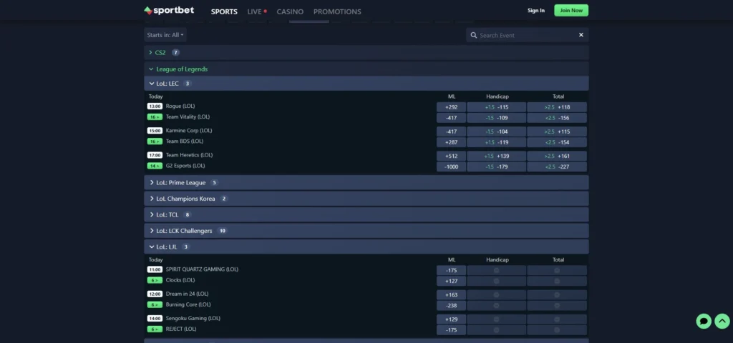This screenshot has height=343, width=733.
Task: Select G2 Esports moneyline -1000
Action: click(451, 167)
